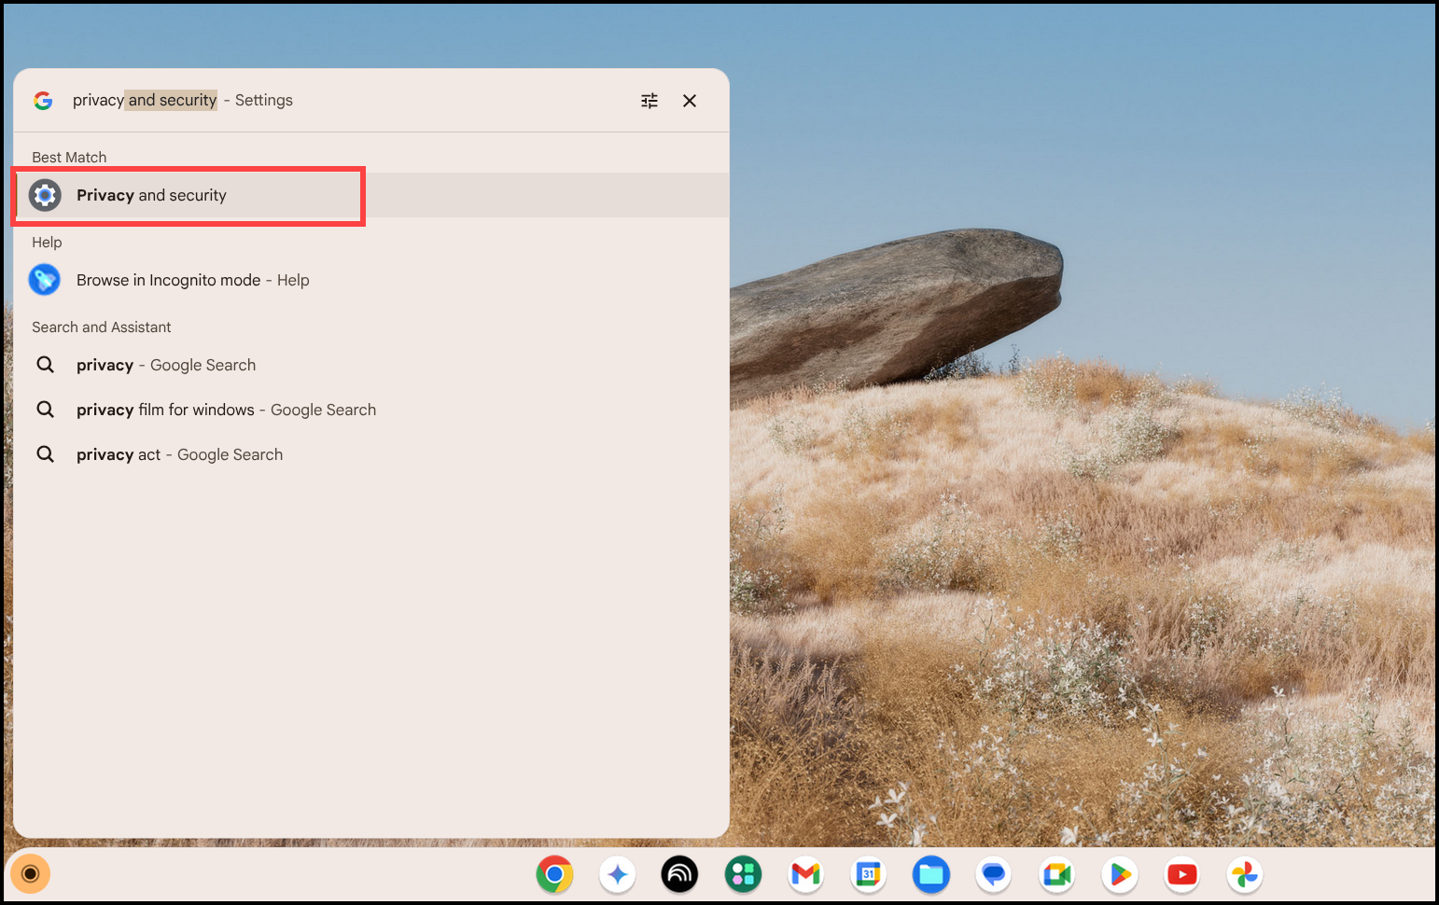Select the privacy act search suggestion
1439x905 pixels.
point(179,454)
